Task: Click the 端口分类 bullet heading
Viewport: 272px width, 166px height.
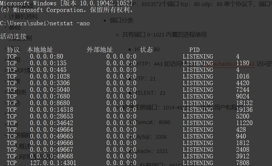Action: [x=121, y=20]
